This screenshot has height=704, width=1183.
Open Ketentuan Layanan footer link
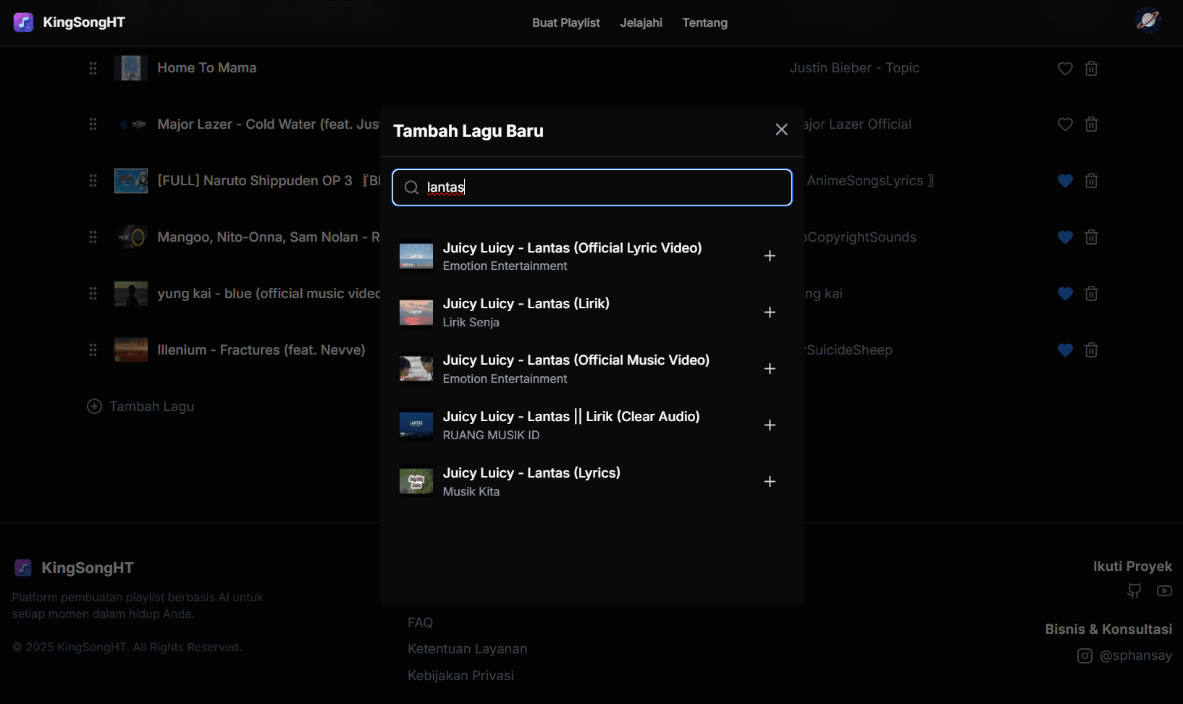click(467, 649)
